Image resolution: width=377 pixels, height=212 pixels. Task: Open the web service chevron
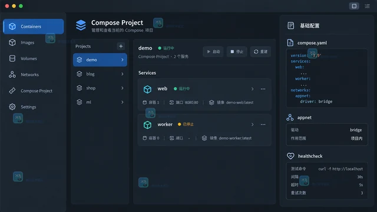coord(252,89)
